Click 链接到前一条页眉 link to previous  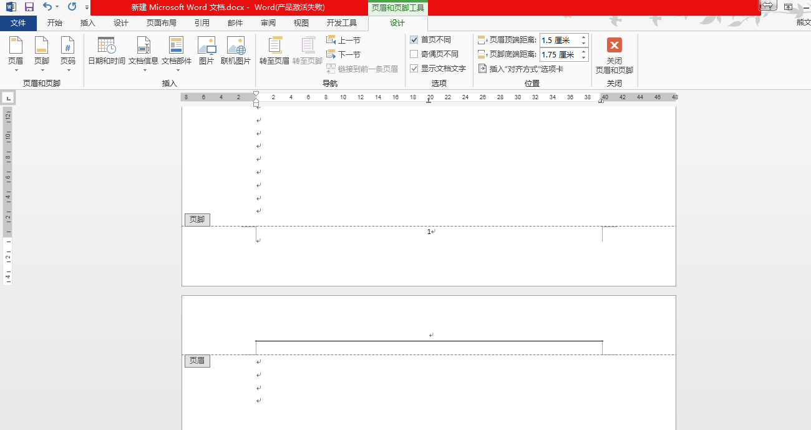[362, 69]
